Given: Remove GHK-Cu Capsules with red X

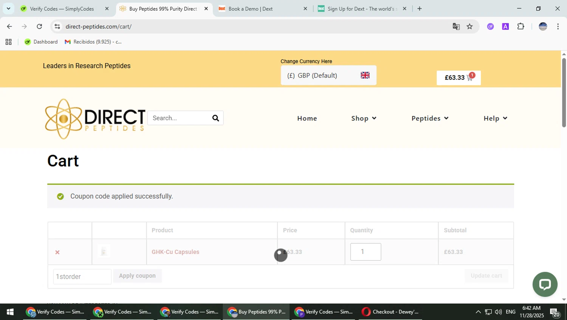Looking at the screenshot, I should click(x=57, y=252).
